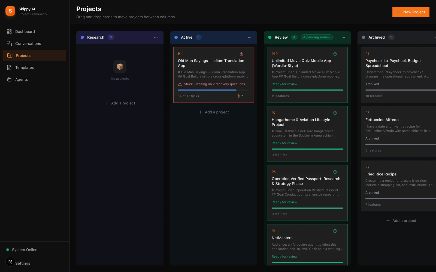Click the Review count badge 4

294,37
